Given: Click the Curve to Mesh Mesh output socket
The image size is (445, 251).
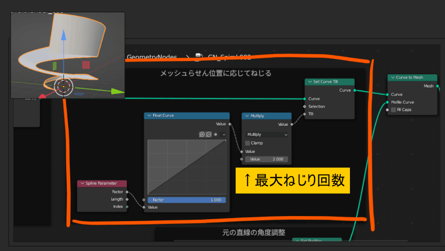Looking at the screenshot, I should coord(437,86).
